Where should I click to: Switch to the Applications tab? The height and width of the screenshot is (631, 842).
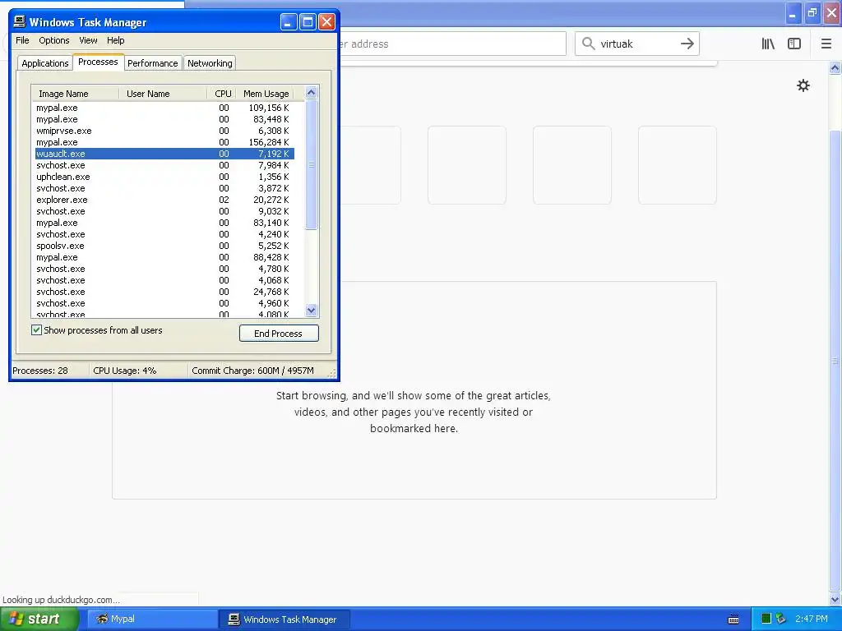coord(45,63)
